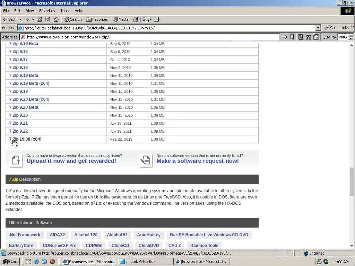
Task: Click the Go button
Action: [x=330, y=28]
